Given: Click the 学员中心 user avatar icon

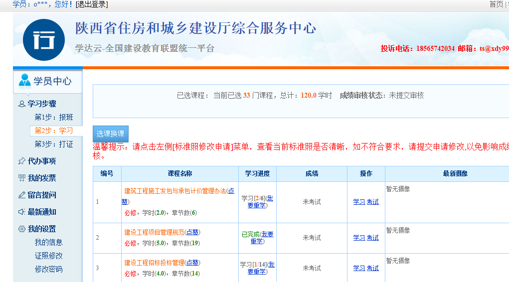Looking at the screenshot, I should tap(24, 81).
